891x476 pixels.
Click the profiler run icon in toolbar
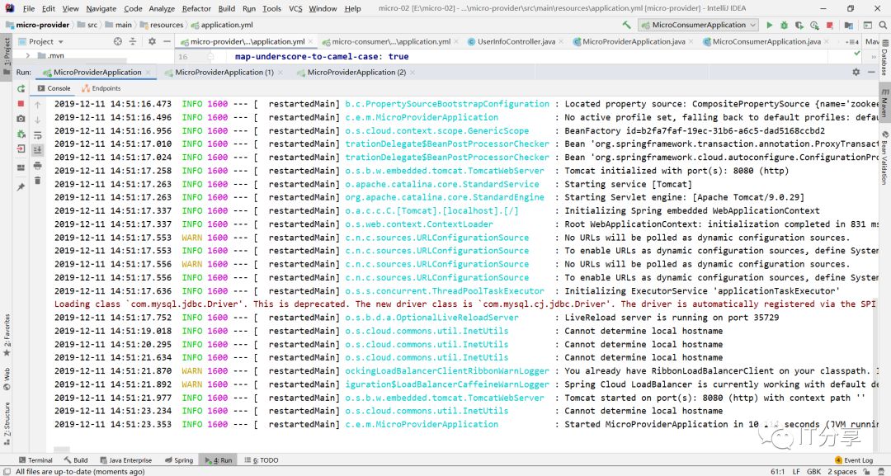(x=815, y=25)
